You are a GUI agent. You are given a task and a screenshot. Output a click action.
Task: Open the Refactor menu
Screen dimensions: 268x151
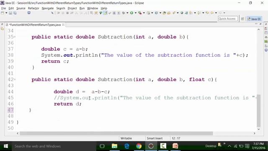33,8
